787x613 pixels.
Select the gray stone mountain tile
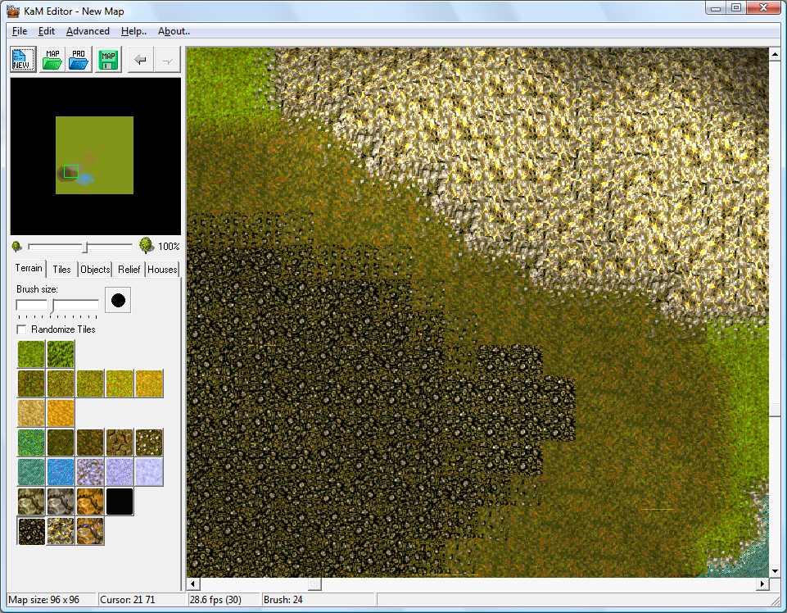[x=61, y=502]
